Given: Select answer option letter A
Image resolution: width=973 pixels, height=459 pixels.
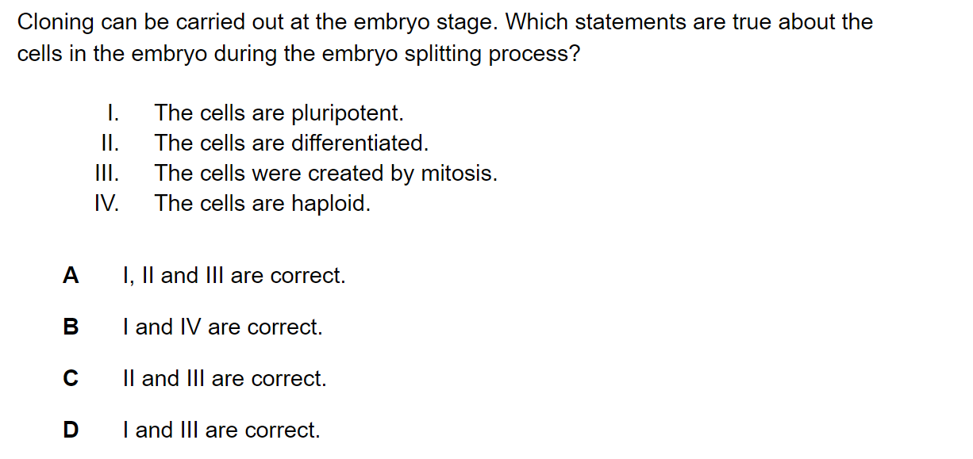Looking at the screenshot, I should click(71, 276).
